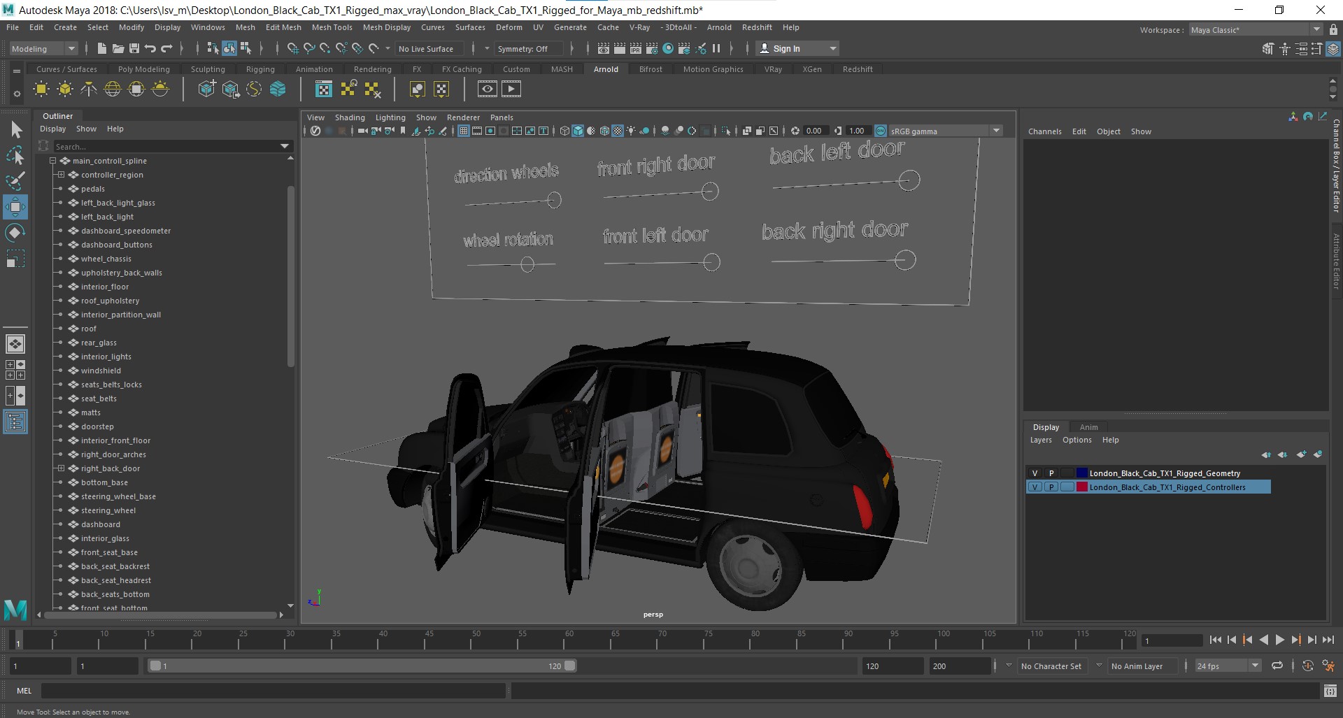This screenshot has width=1343, height=718.
Task: Toggle smooth shade all in viewport toolbar
Action: coord(578,131)
